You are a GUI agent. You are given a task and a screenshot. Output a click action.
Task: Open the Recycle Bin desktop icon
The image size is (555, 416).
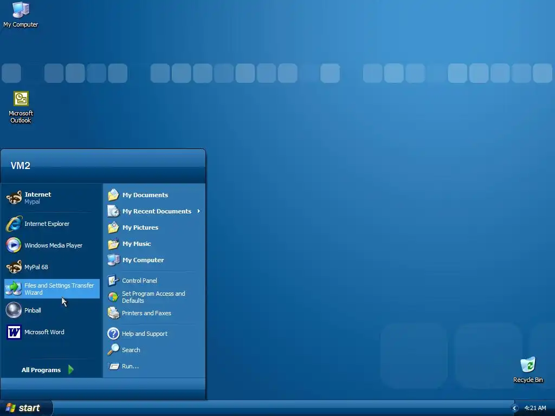(x=528, y=369)
